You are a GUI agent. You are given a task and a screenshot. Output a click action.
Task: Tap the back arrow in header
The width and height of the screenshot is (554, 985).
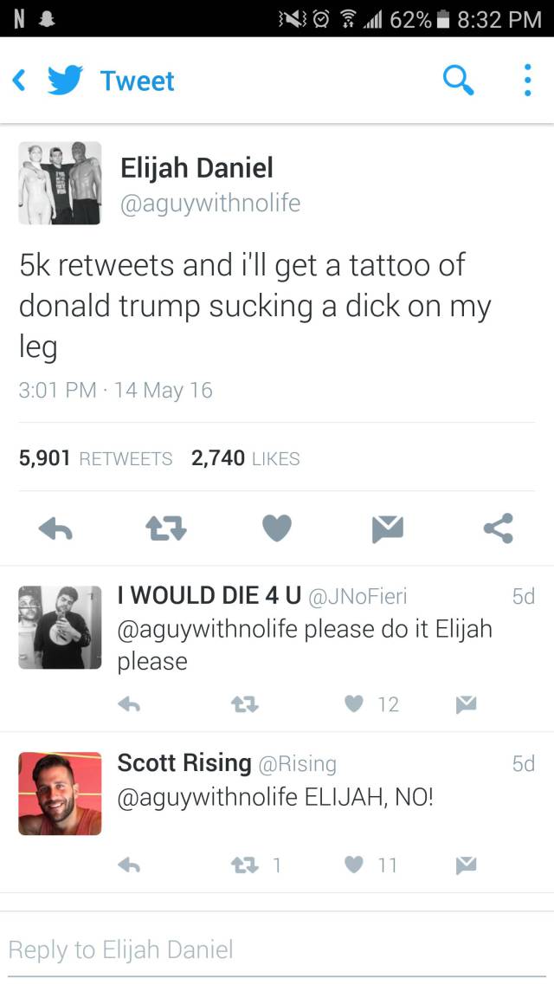point(19,81)
